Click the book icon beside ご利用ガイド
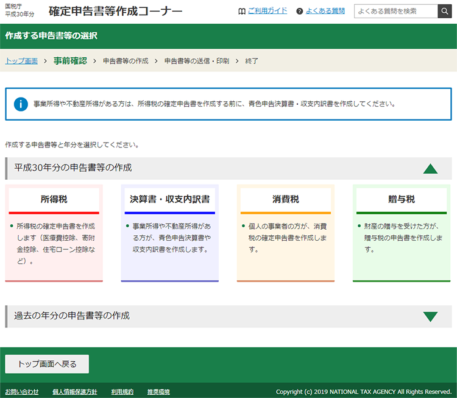Viewport: 457px width, 398px height. click(x=242, y=12)
